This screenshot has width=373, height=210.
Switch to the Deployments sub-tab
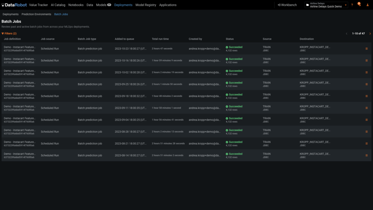point(11,14)
